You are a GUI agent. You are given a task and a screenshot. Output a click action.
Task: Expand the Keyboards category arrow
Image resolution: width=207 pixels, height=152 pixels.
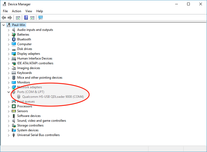[x=8, y=73]
